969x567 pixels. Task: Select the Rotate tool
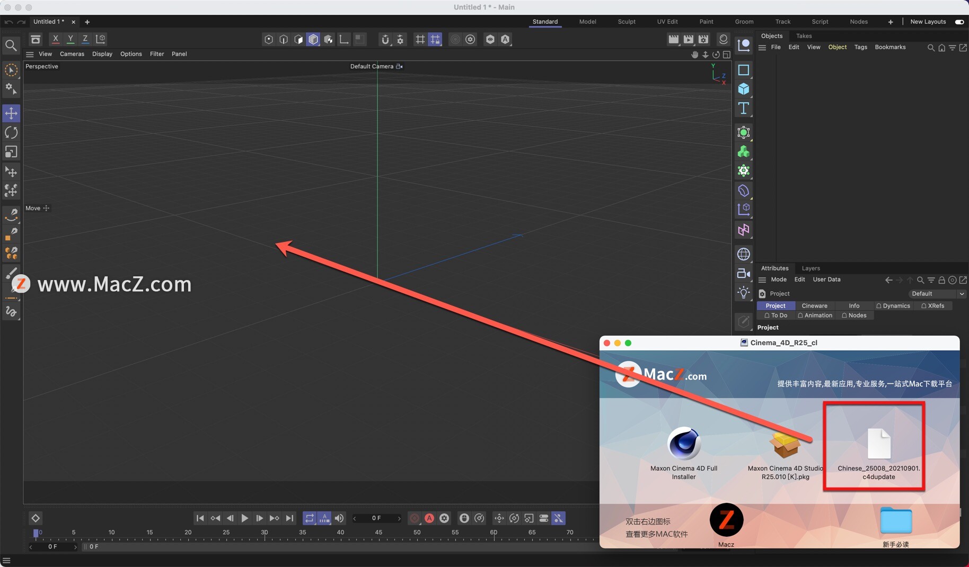coord(11,132)
